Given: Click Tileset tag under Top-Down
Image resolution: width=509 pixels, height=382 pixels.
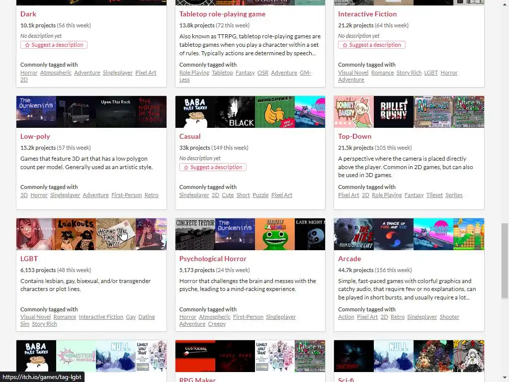Looking at the screenshot, I should (x=434, y=195).
